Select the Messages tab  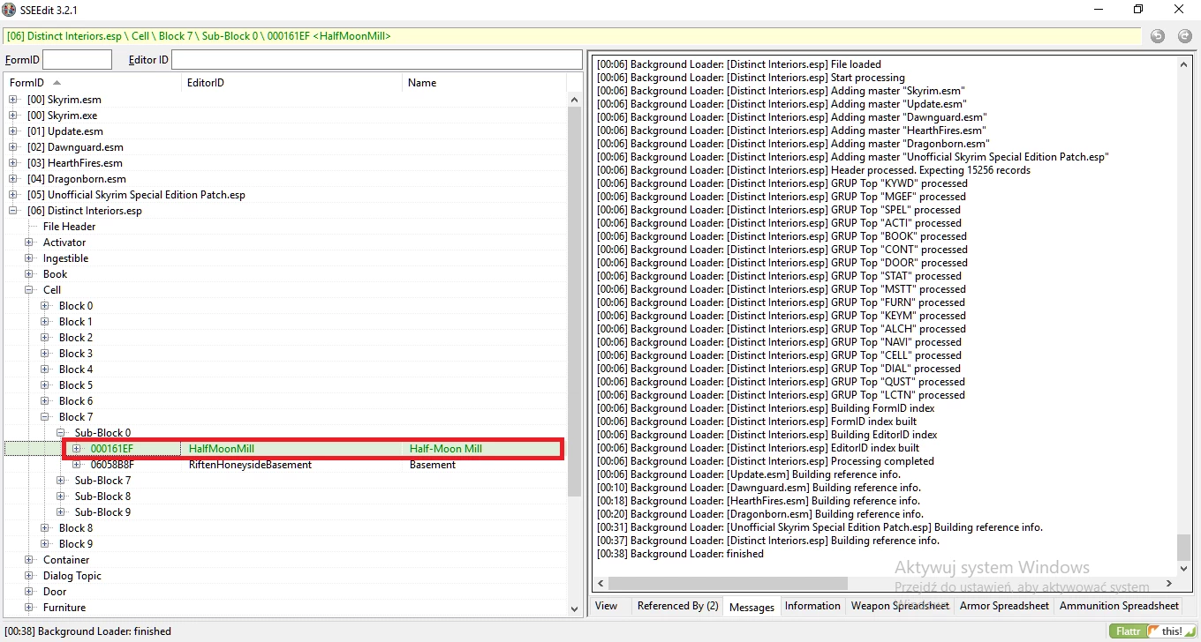tap(752, 607)
